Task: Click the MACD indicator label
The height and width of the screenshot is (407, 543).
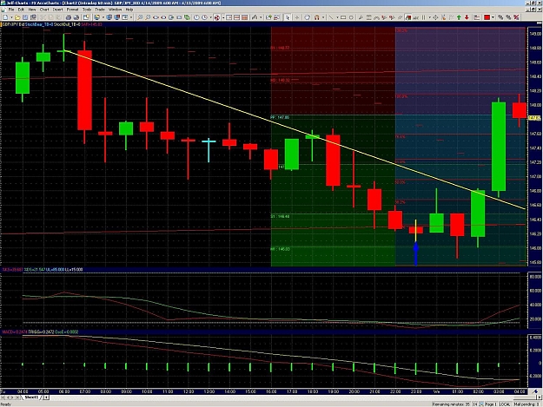Action: click(x=15, y=332)
